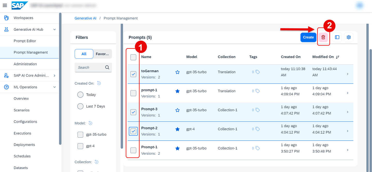Image resolution: width=372 pixels, height=172 pixels.
Task: Open Prompt-2 details via row chevron
Action: (347, 131)
